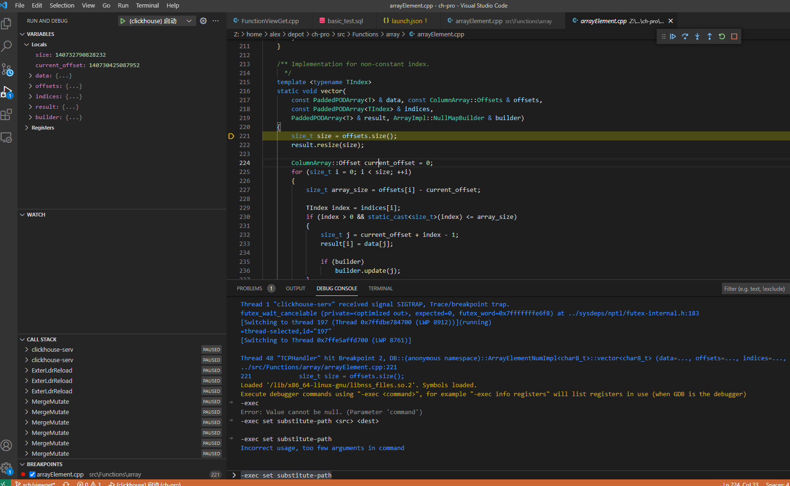Viewport: 790px width, 486px height.
Task: Click the Step Into debug icon
Action: pyautogui.click(x=697, y=36)
